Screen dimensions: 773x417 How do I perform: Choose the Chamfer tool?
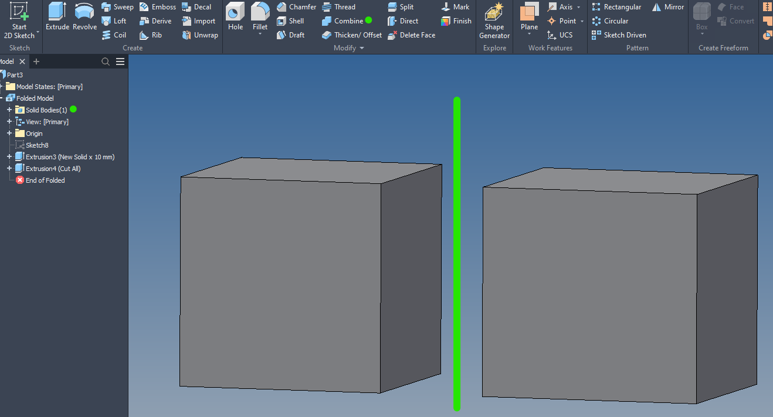[296, 7]
